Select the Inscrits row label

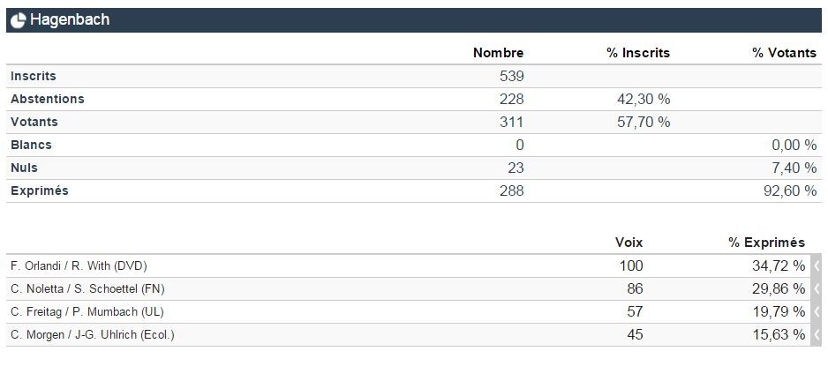[x=34, y=76]
